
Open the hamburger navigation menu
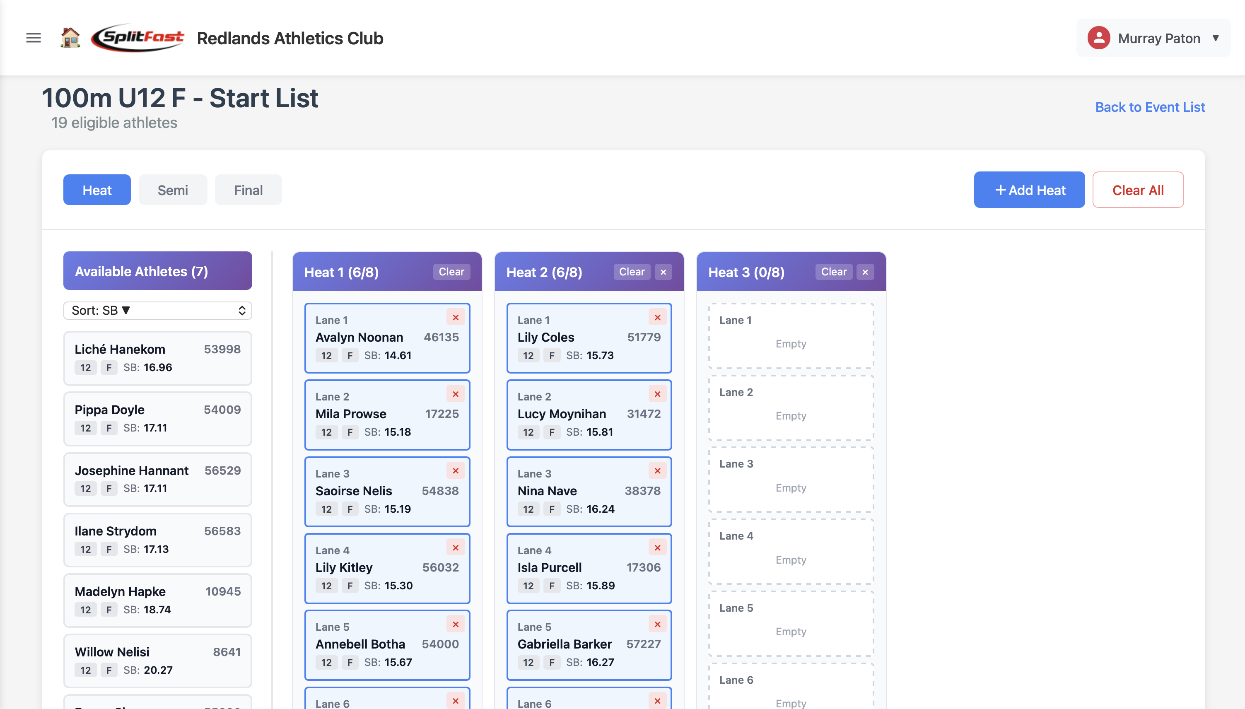click(x=33, y=38)
